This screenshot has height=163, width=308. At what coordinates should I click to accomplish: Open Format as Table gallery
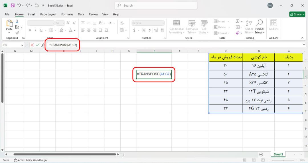(x=192, y=27)
